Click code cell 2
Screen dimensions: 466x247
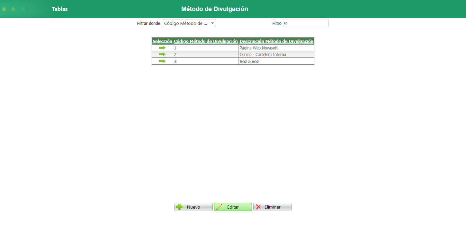[x=206, y=54]
